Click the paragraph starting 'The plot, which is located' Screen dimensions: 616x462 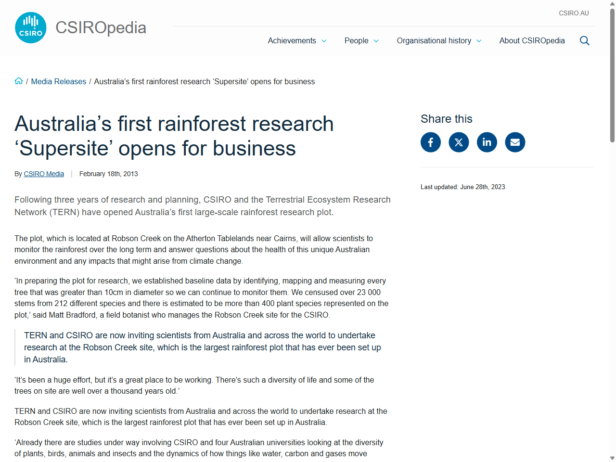(194, 250)
